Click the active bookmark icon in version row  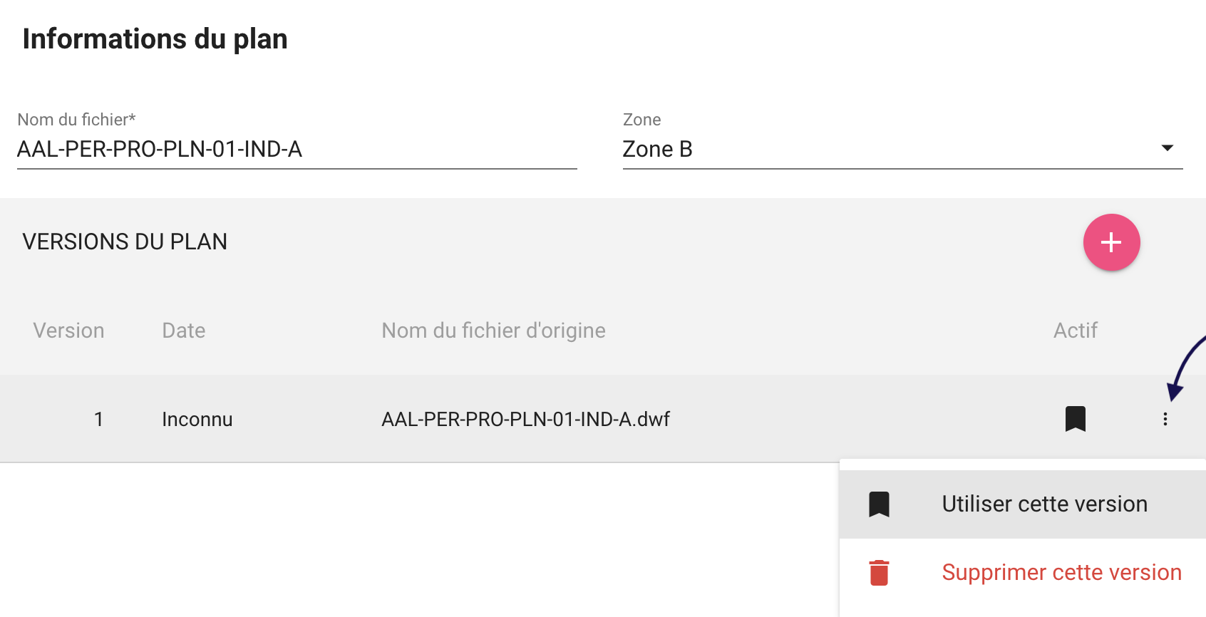[1075, 419]
